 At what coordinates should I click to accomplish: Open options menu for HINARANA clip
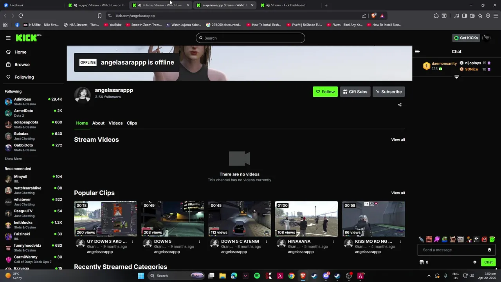(x=333, y=242)
